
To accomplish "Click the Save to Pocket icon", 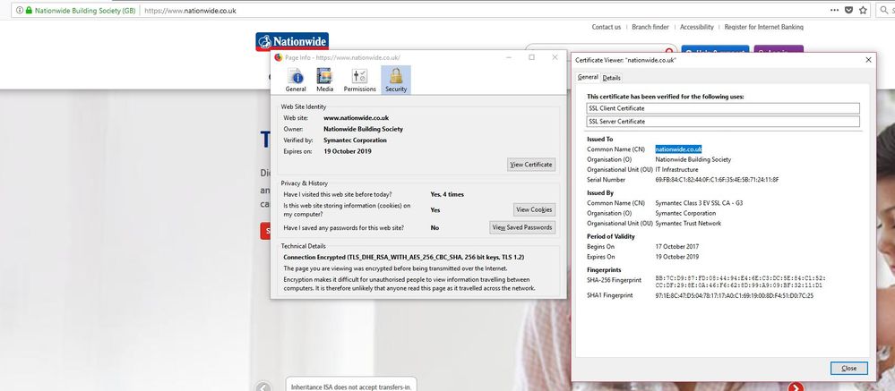I will click(x=849, y=10).
